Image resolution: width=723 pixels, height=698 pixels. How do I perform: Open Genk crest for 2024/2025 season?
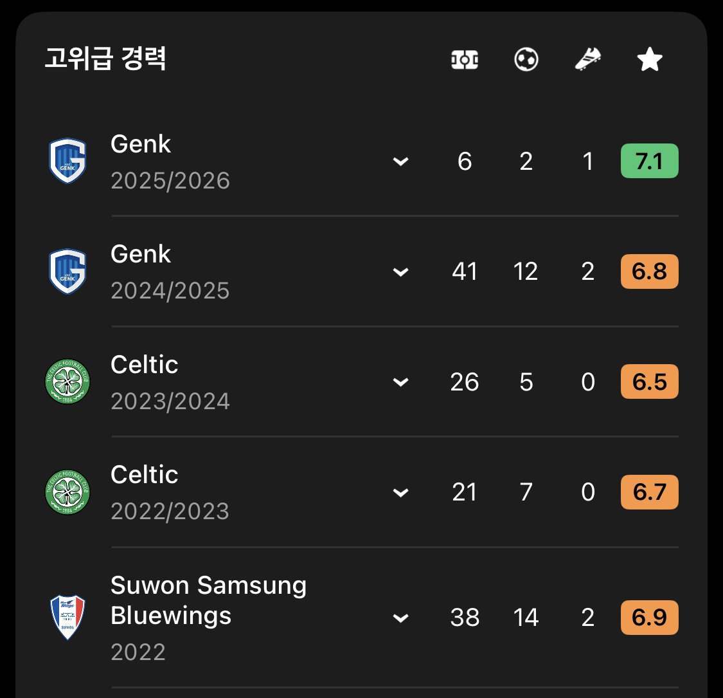point(67,271)
